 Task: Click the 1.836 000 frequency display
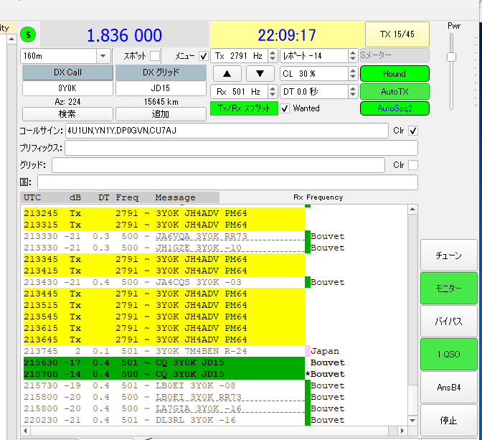click(x=125, y=35)
